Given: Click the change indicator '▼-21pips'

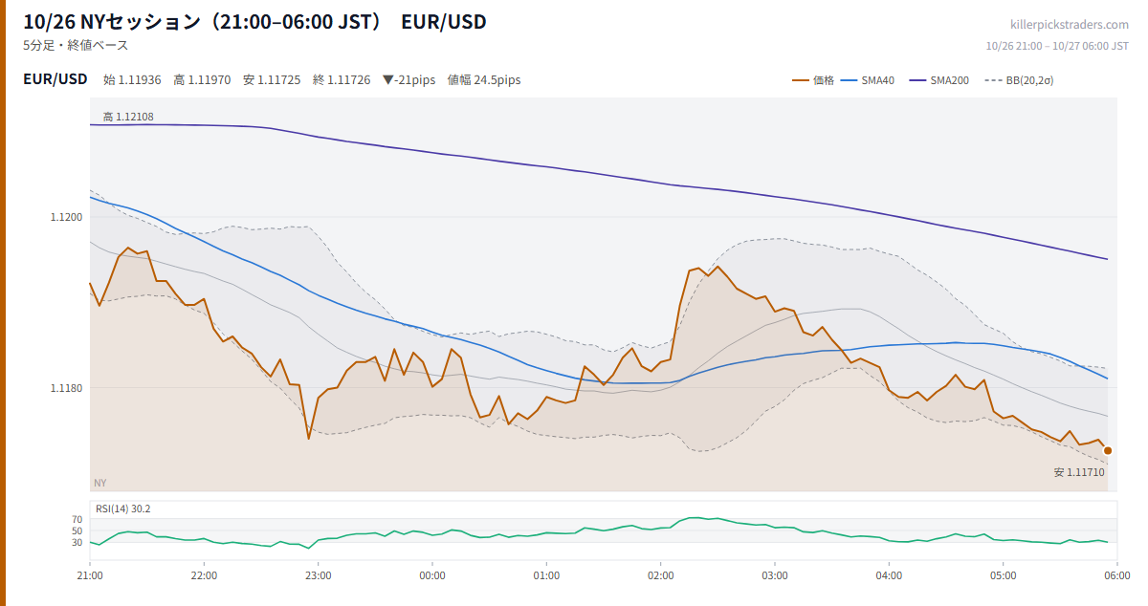Looking at the screenshot, I should point(408,80).
